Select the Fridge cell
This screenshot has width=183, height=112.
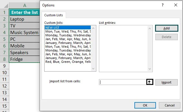pyautogui.click(x=24, y=59)
